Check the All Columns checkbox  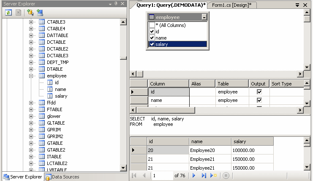point(152,25)
